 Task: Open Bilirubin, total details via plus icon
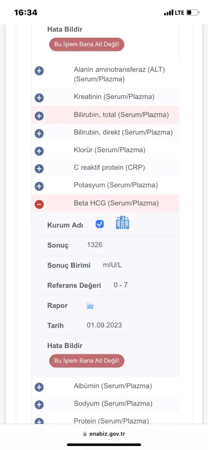click(39, 116)
